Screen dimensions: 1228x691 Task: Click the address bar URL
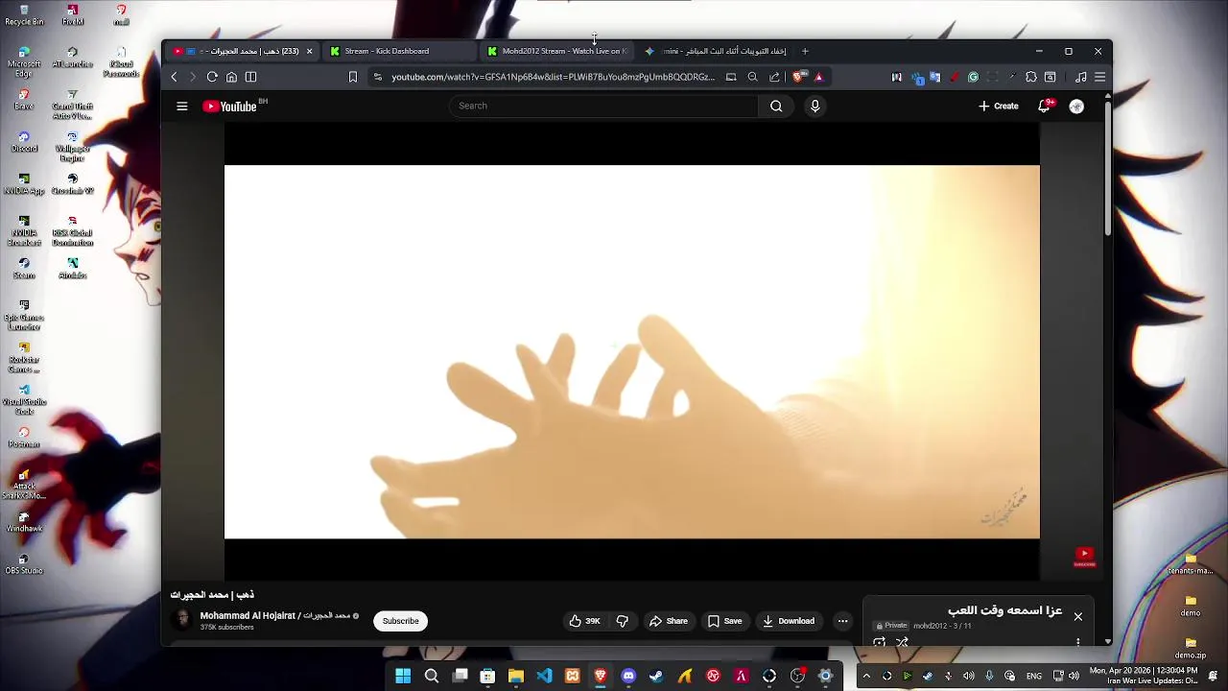553,77
